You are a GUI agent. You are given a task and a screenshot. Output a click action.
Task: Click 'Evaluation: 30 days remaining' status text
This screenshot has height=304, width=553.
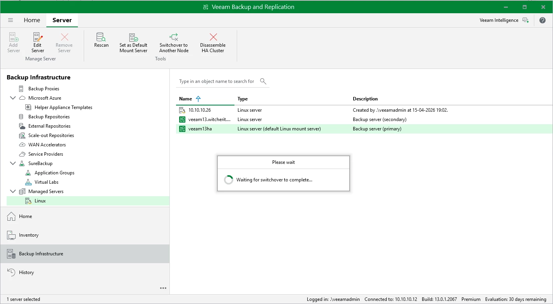516,299
